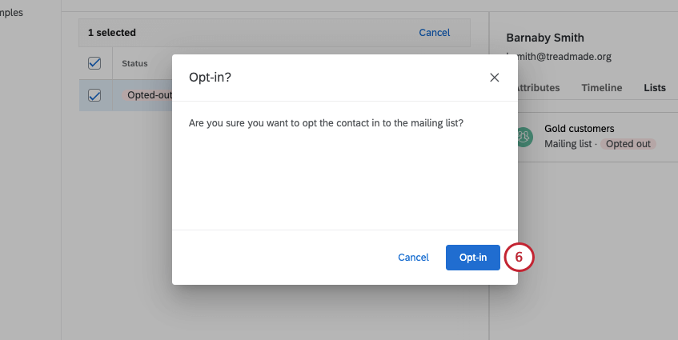Confirm with the blue Opt-in button
The width and height of the screenshot is (678, 340).
pyautogui.click(x=472, y=258)
